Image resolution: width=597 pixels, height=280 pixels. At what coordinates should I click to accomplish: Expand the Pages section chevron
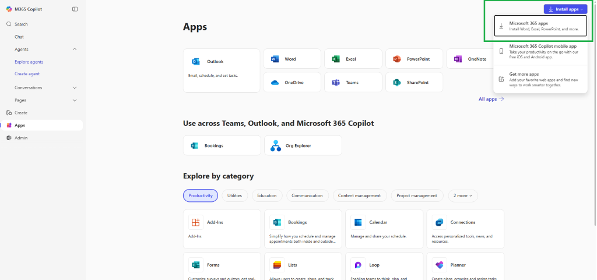pyautogui.click(x=75, y=100)
